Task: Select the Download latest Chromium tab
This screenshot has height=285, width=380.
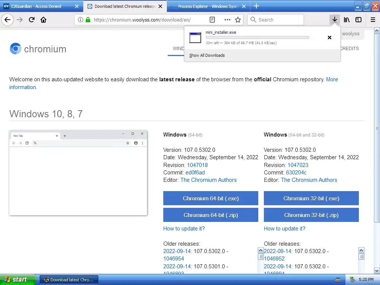Action: pyautogui.click(x=125, y=6)
